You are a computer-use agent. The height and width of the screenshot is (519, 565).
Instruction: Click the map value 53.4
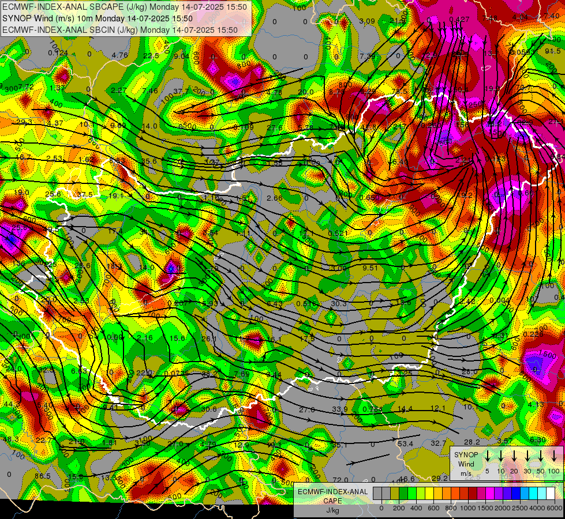coord(405,443)
